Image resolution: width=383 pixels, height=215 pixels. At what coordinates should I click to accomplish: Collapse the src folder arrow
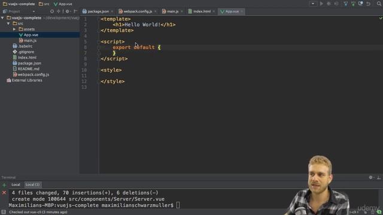(8, 24)
